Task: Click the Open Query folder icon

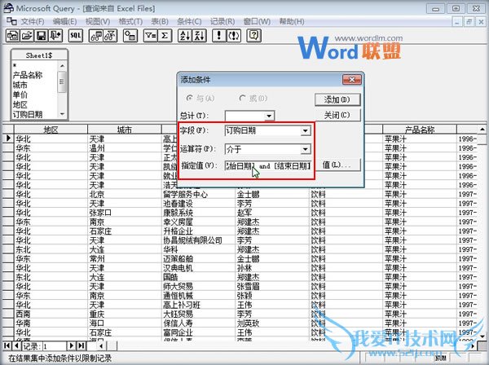Action: (27, 36)
